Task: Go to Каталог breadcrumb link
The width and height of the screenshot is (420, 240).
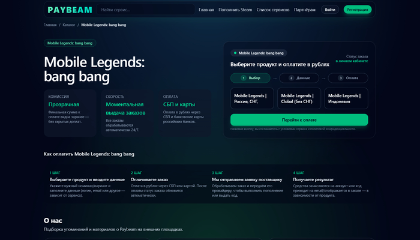Action: (x=69, y=25)
